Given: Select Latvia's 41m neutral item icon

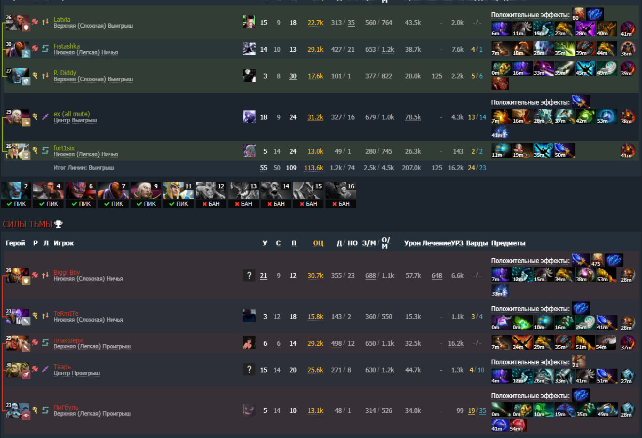Looking at the screenshot, I should click(x=628, y=28).
